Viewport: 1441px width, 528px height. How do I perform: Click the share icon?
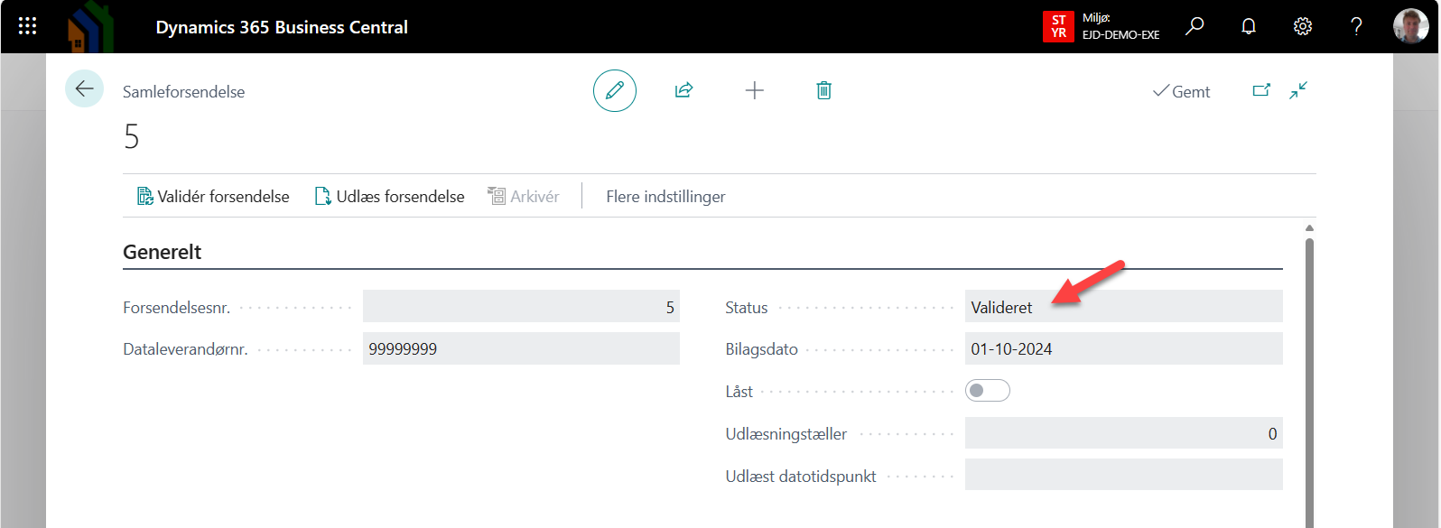coord(683,90)
